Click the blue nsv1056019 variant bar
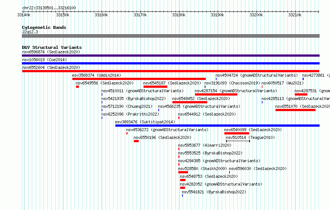 point(171,63)
